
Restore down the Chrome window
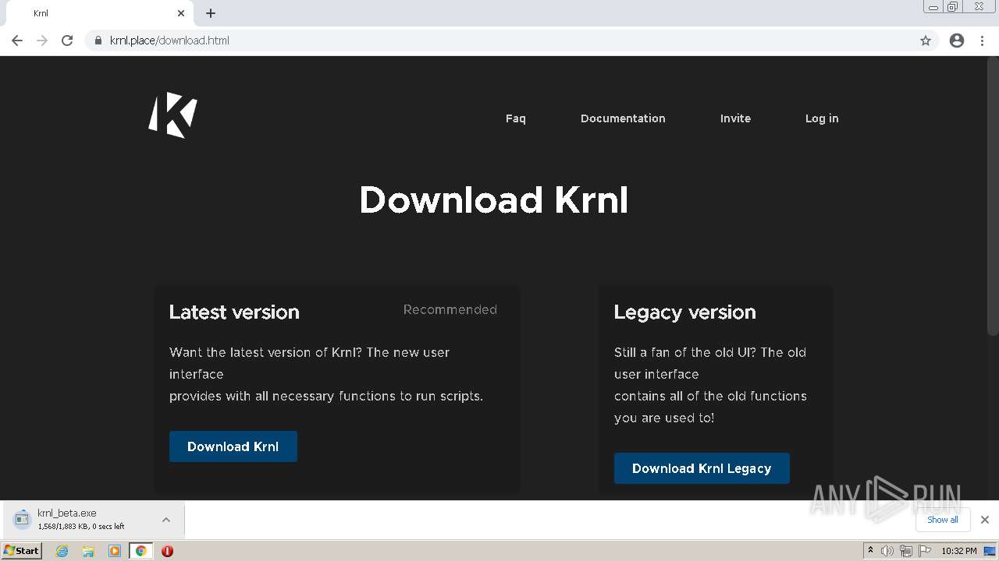[953, 7]
